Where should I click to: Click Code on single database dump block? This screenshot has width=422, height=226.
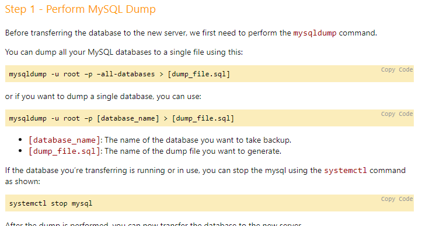[406, 114]
